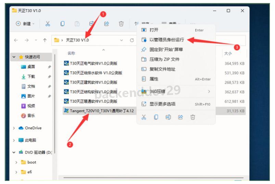Screen dimensions: 275x184
Task: Open '360压缩' submenu
Action: click(158, 91)
